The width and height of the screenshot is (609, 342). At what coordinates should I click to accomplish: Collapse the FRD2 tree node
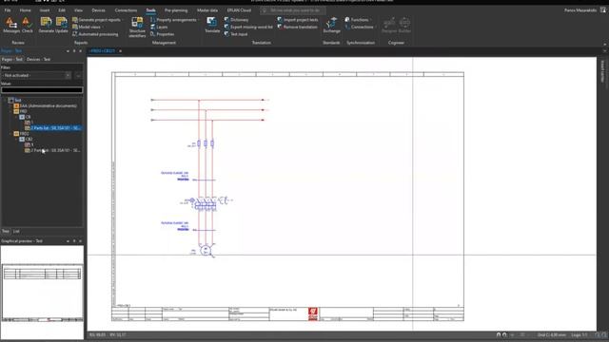tap(10, 133)
